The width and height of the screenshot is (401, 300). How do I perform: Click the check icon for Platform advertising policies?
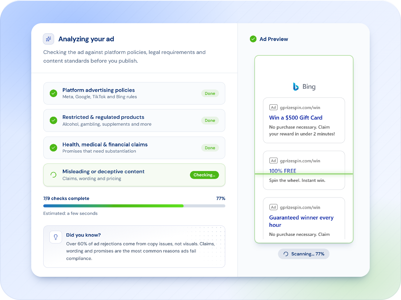point(53,93)
